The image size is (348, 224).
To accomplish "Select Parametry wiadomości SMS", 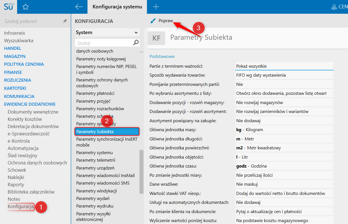I will pos(103,183).
